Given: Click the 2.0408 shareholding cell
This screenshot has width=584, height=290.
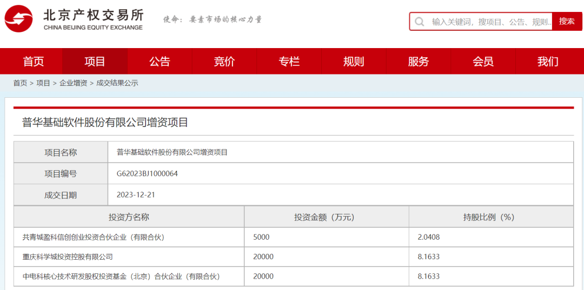Looking at the screenshot, I should point(491,237).
